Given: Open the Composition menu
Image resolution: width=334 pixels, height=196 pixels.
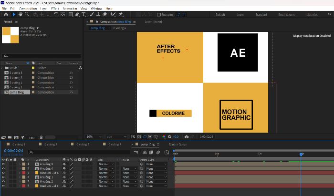Looking at the screenshot, I should (x=28, y=9).
